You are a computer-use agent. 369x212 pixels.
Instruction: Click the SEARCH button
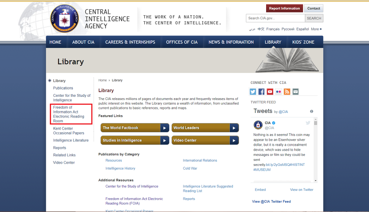point(314,18)
